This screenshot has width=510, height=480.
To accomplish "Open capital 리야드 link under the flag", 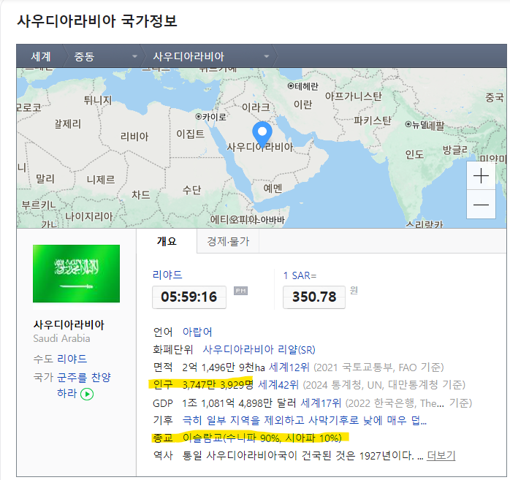I will pos(72,359).
